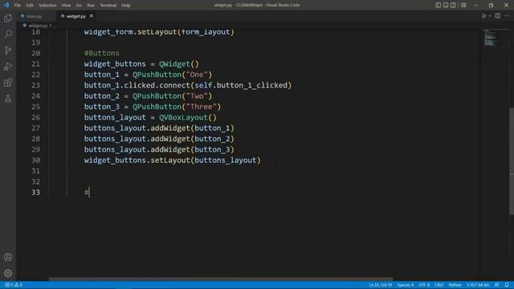514x289 pixels.
Task: Toggle secondary side bar layout icon
Action: coord(453,5)
